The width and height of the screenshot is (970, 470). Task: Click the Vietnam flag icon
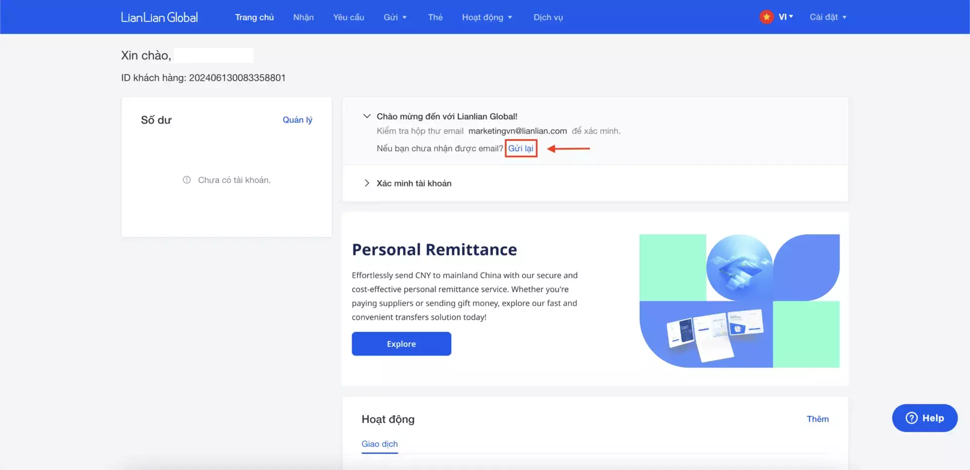(766, 17)
